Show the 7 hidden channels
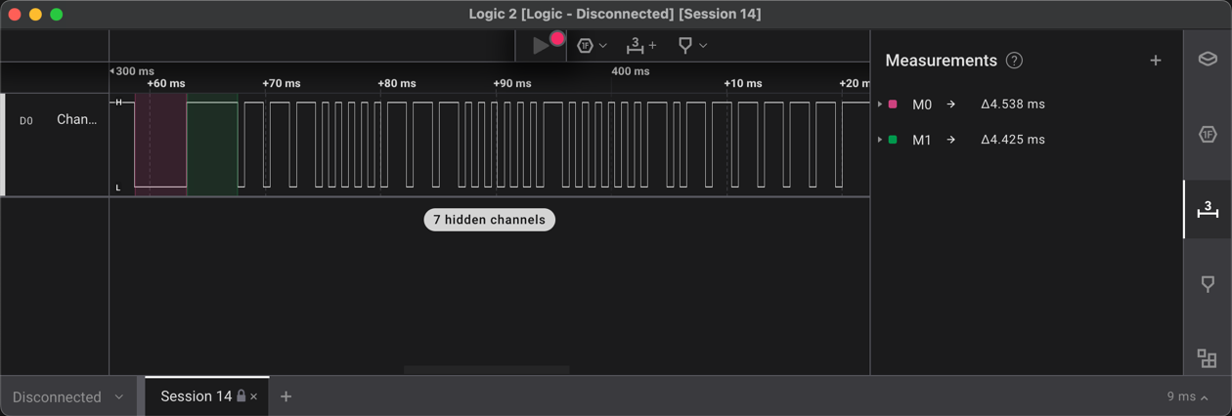This screenshot has height=416, width=1232. coord(489,220)
